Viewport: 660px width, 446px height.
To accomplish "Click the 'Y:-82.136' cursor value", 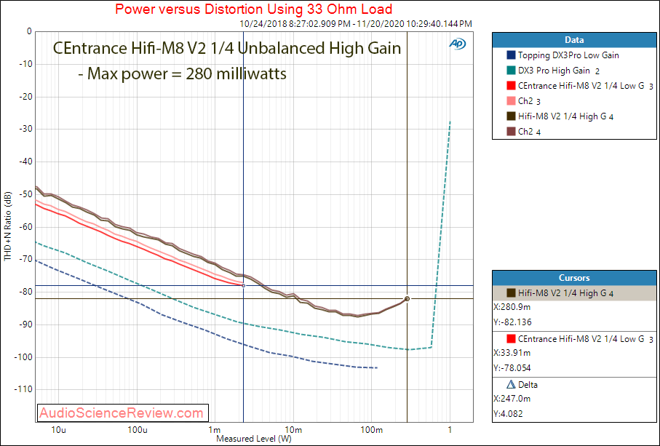I will 513,322.
